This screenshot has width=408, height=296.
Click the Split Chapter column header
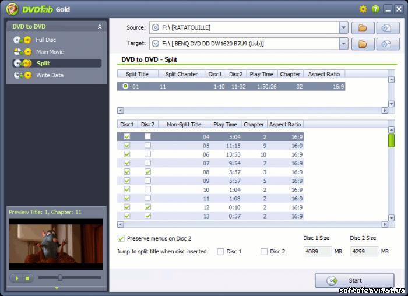tap(181, 74)
